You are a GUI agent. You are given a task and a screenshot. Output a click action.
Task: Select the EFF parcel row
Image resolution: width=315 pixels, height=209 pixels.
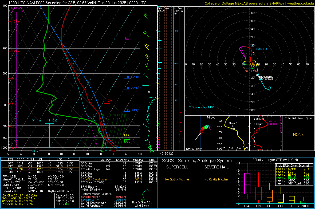(41, 166)
